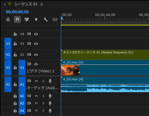Mute track A2
The width and height of the screenshot is (149, 116).
(x=36, y=96)
